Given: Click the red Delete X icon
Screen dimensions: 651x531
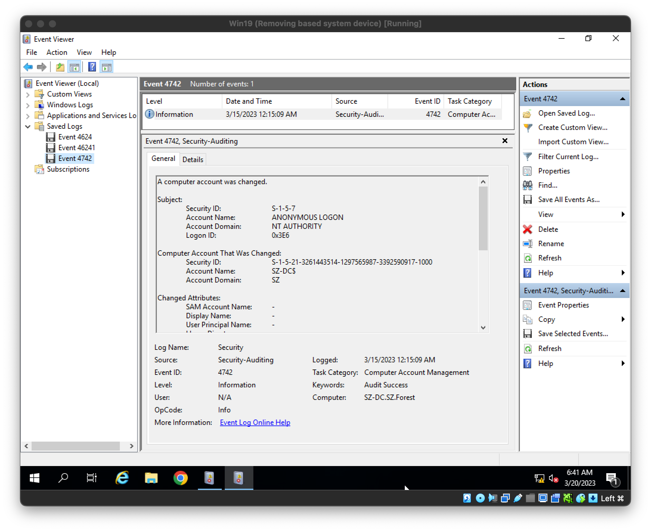Looking at the screenshot, I should tap(527, 229).
